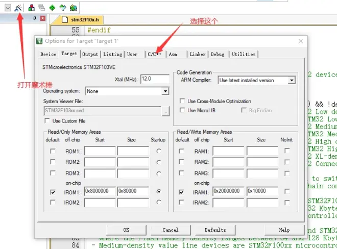Click the IROM1 Start address field
Viewport: 337px width, 249px height.
click(x=100, y=191)
